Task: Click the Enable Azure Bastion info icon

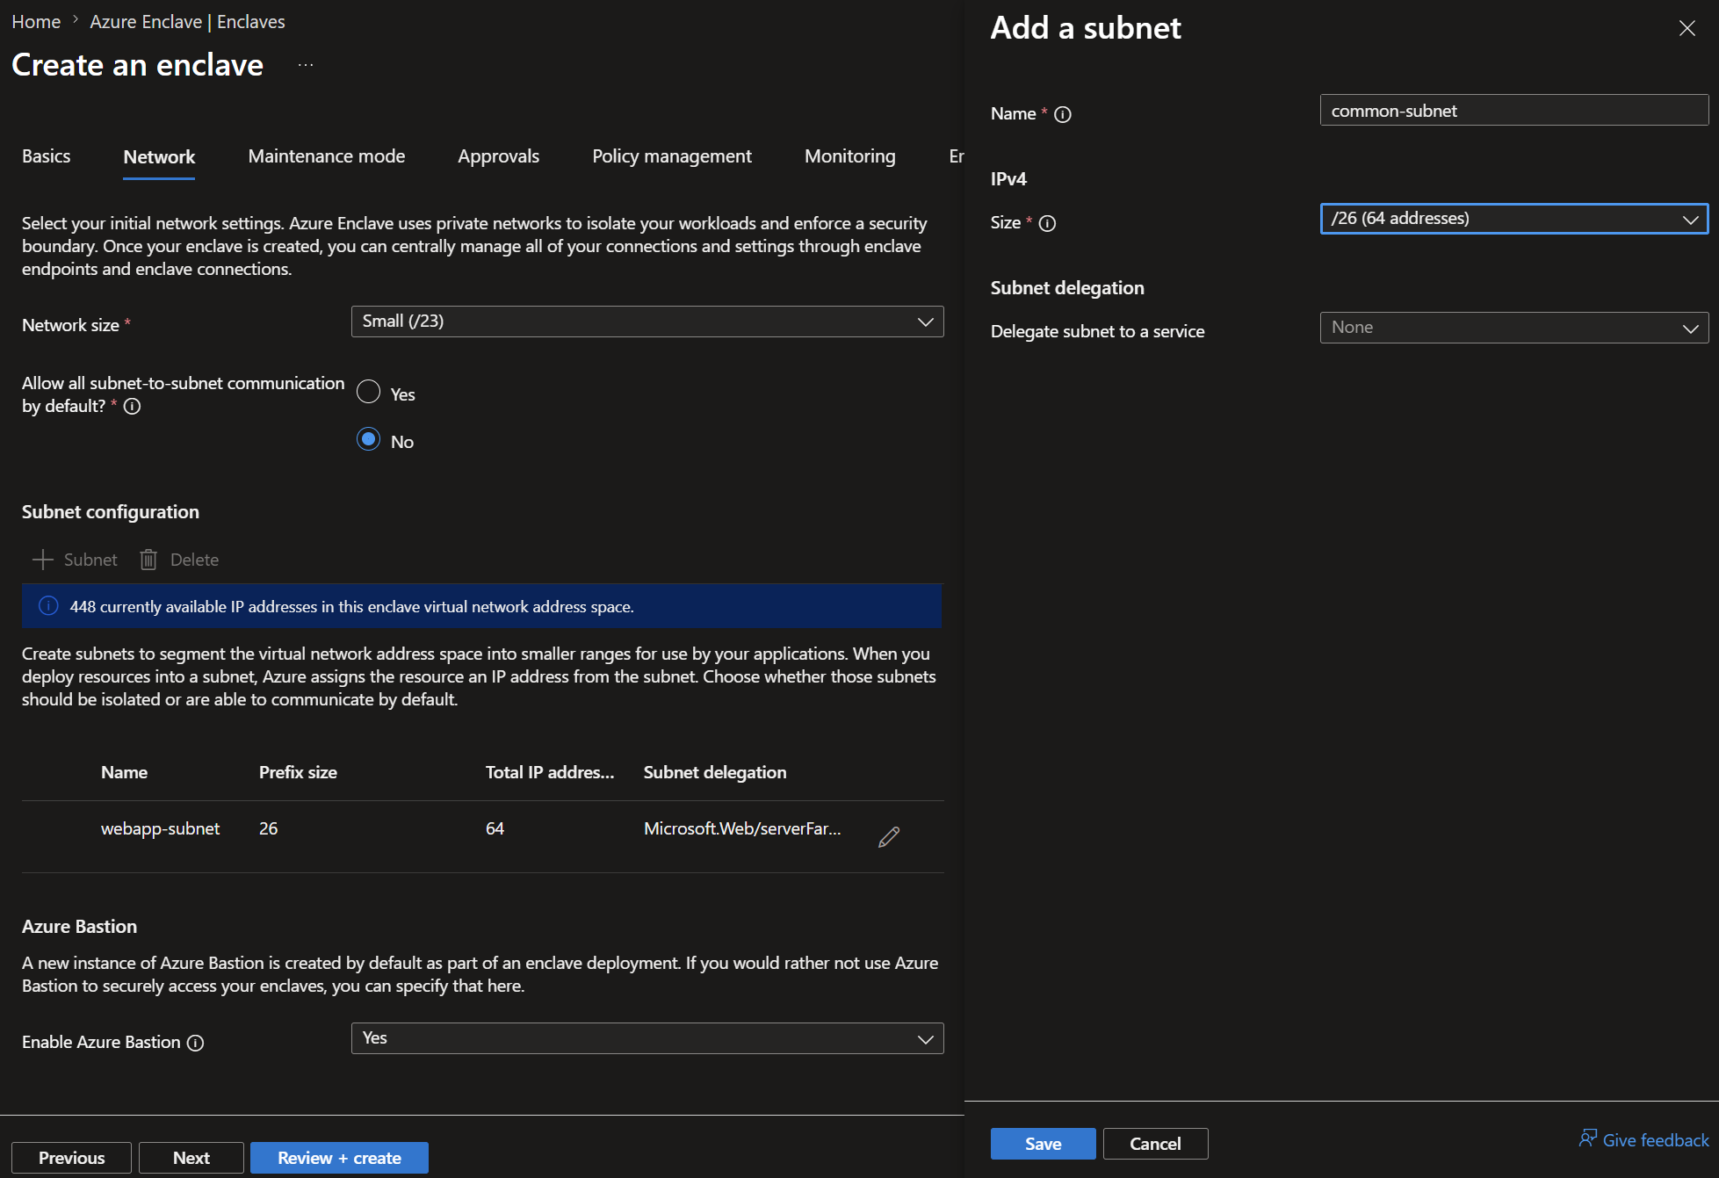Action: (196, 1043)
